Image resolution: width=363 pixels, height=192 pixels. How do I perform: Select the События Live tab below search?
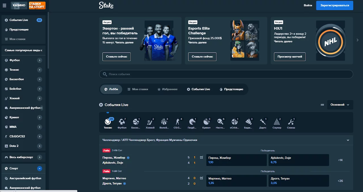tap(199, 89)
